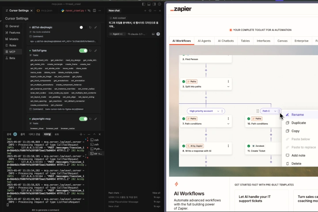Open terminal panel more actions ellipsis
This screenshot has width=318, height=212.
[89, 134]
